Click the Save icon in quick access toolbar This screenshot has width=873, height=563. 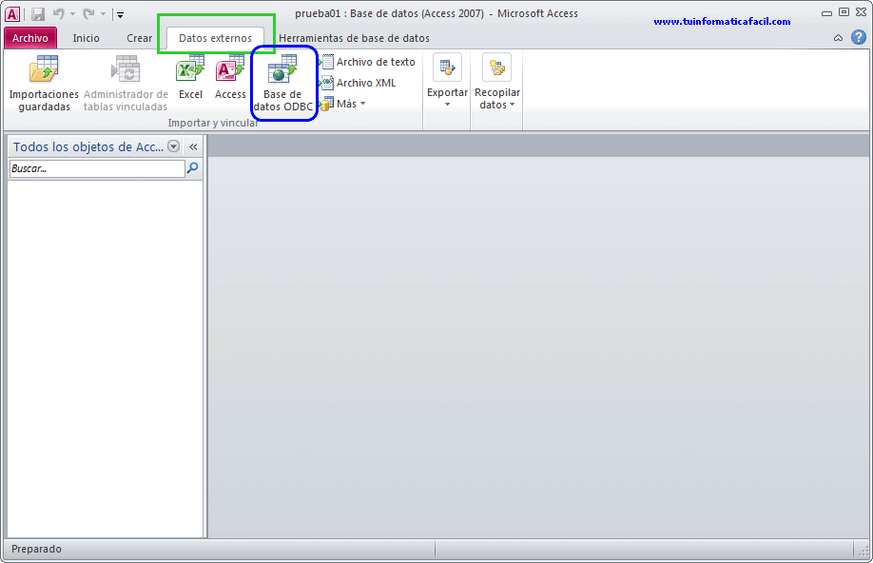[x=38, y=14]
